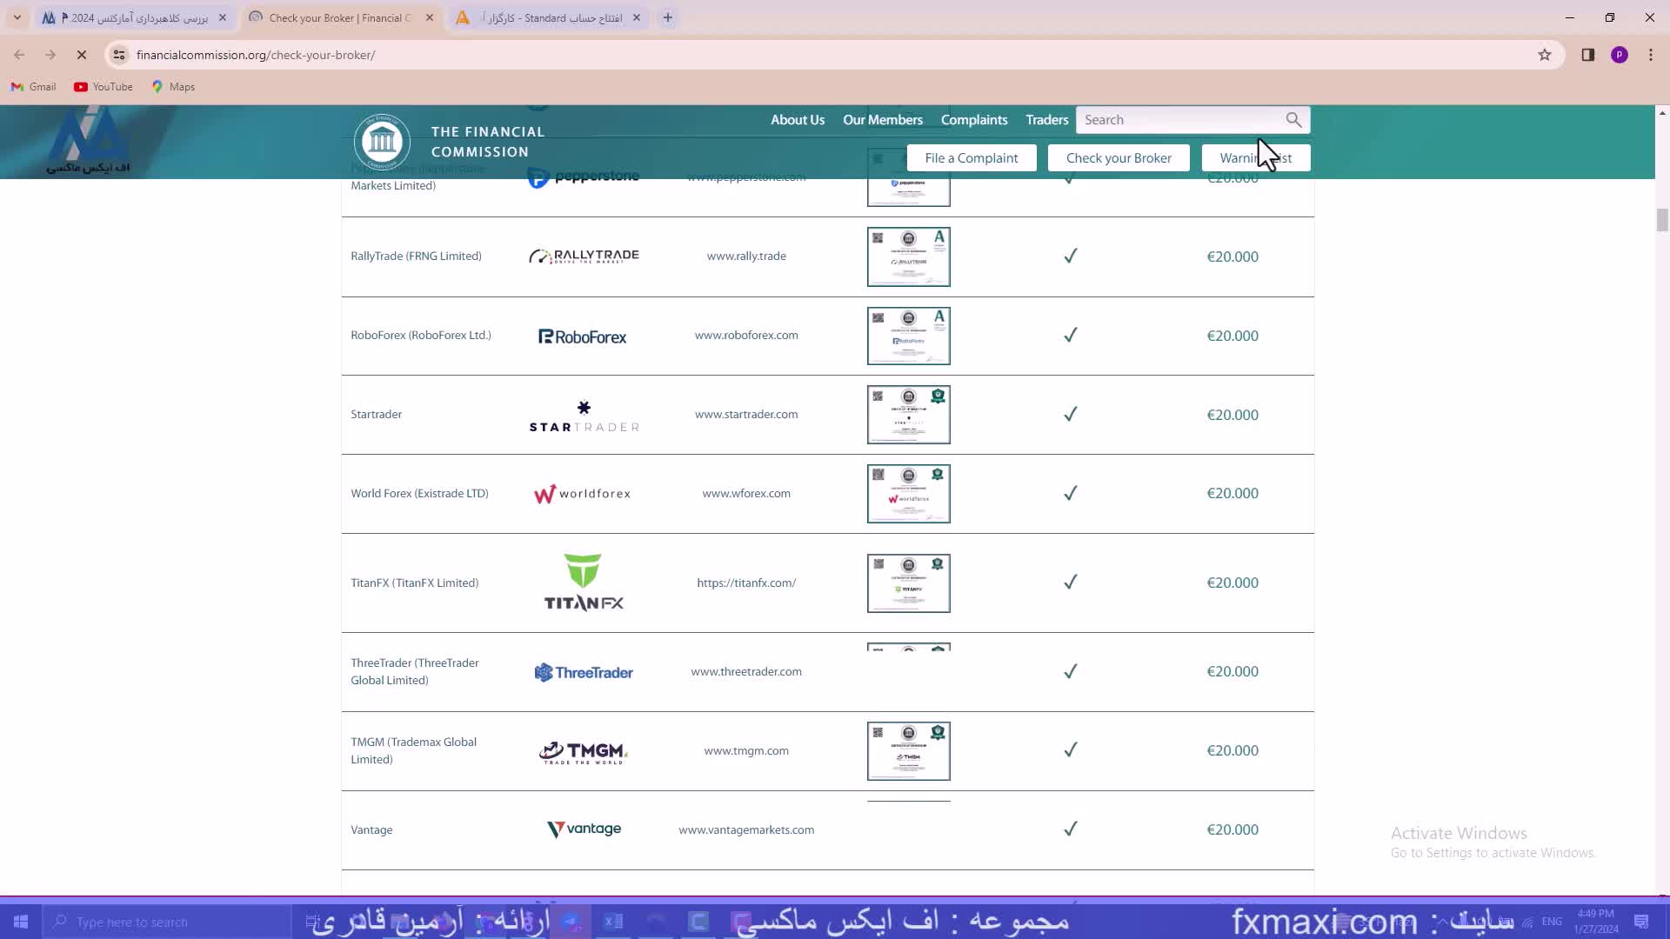1670x939 pixels.
Task: Click the File a Complaint button
Action: [971, 158]
